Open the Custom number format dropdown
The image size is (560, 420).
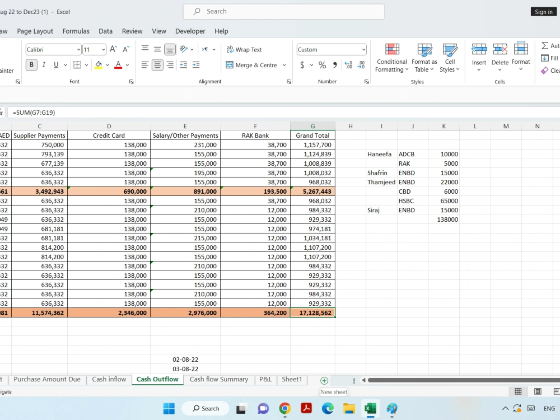pyautogui.click(x=363, y=50)
